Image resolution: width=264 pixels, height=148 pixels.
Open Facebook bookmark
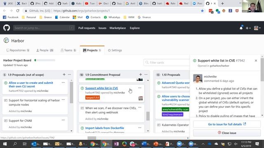11,17
